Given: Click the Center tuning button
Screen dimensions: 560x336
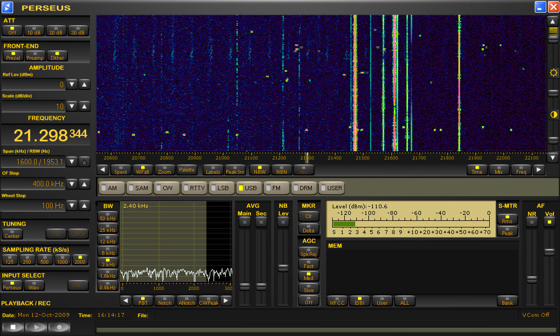Looking at the screenshot, I should click(x=12, y=235).
